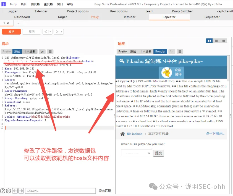This screenshot has width=233, height=196.
Task: Switch to side-by-side split layout
Action: pos(210,41)
